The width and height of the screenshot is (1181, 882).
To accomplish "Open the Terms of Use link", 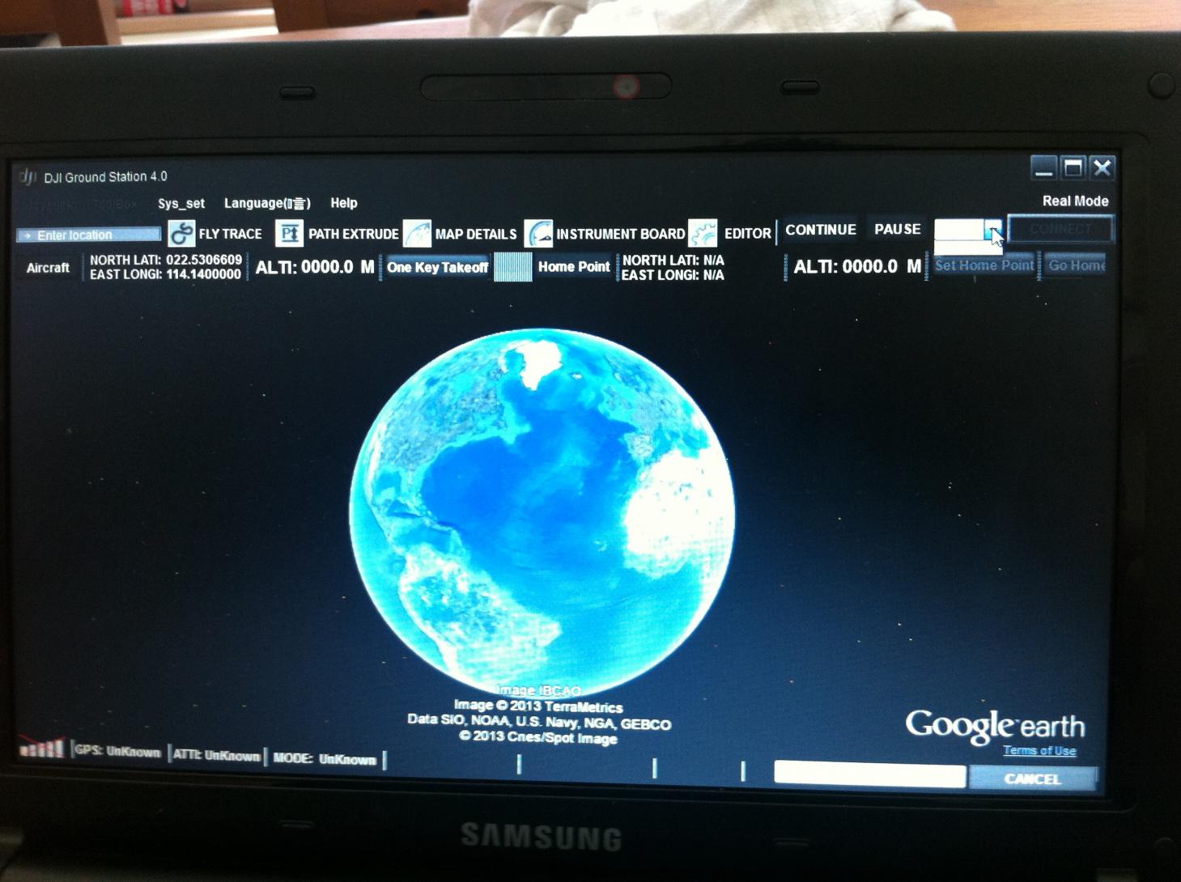I will click(x=1039, y=751).
